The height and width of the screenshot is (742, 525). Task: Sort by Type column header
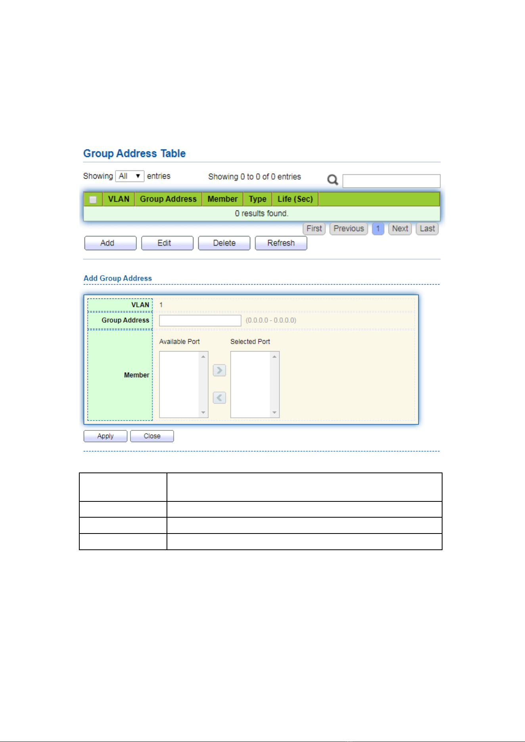coord(257,199)
